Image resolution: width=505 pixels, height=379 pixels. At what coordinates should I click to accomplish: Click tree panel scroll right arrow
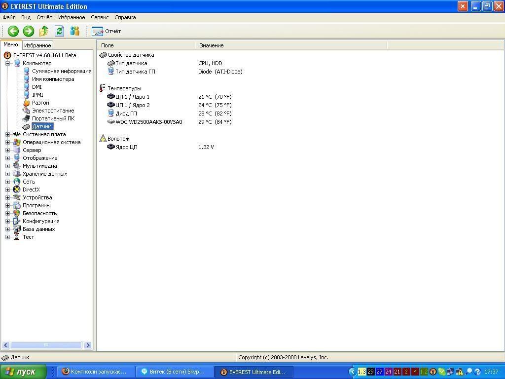tap(88, 345)
